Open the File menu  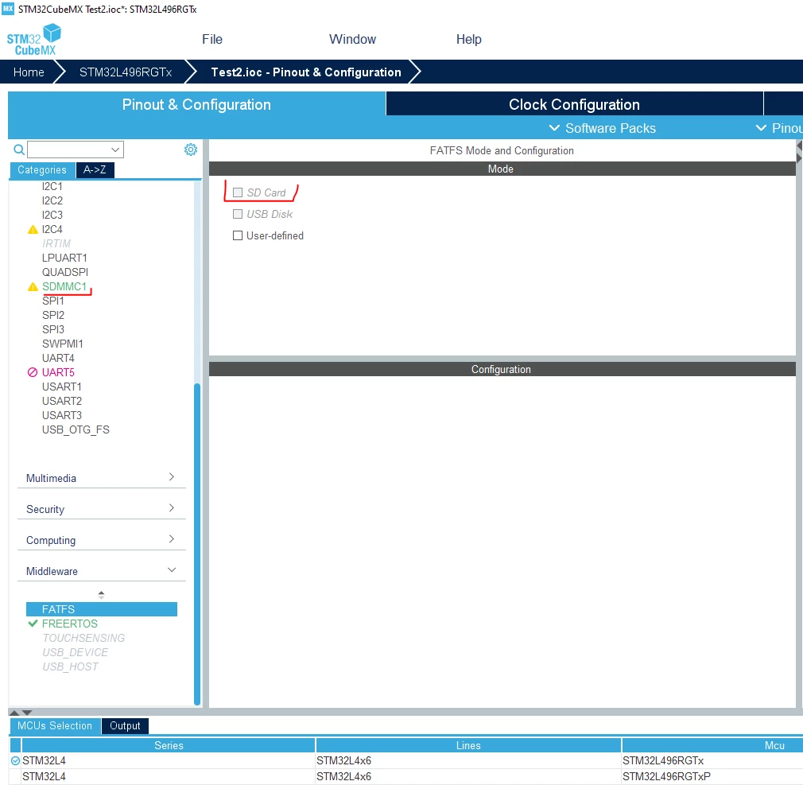(x=212, y=40)
